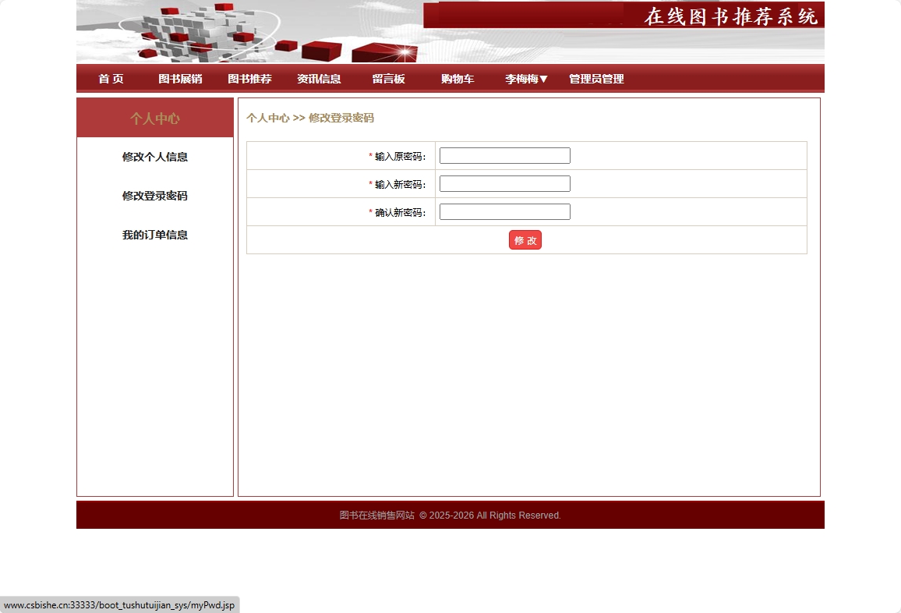Select 修改登录密码 sidebar link
Image resolution: width=901 pixels, height=613 pixels.
pos(155,196)
